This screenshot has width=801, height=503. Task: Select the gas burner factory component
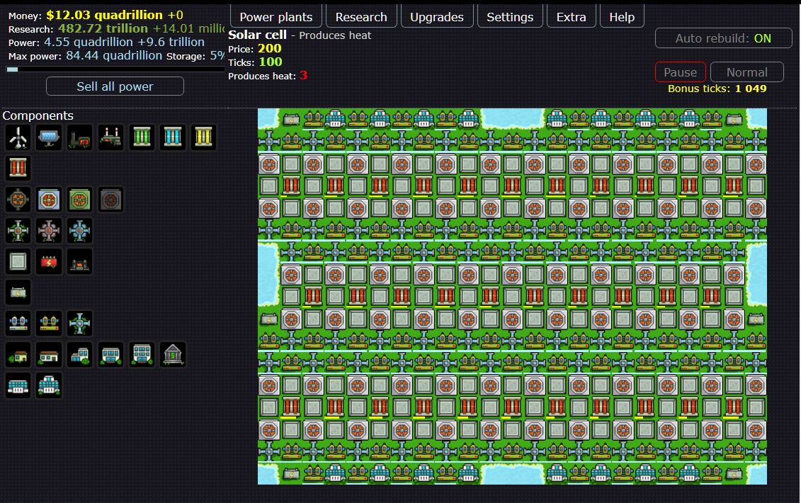coord(111,137)
